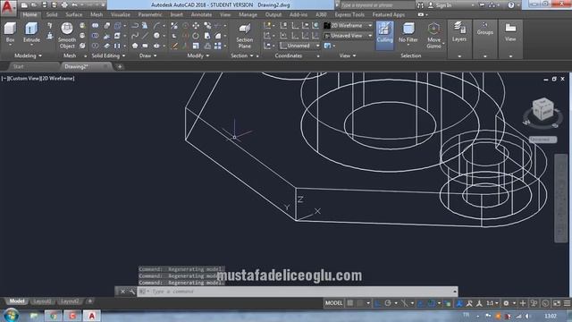Open the Help question mark icon
The image size is (572, 322).
511,5
